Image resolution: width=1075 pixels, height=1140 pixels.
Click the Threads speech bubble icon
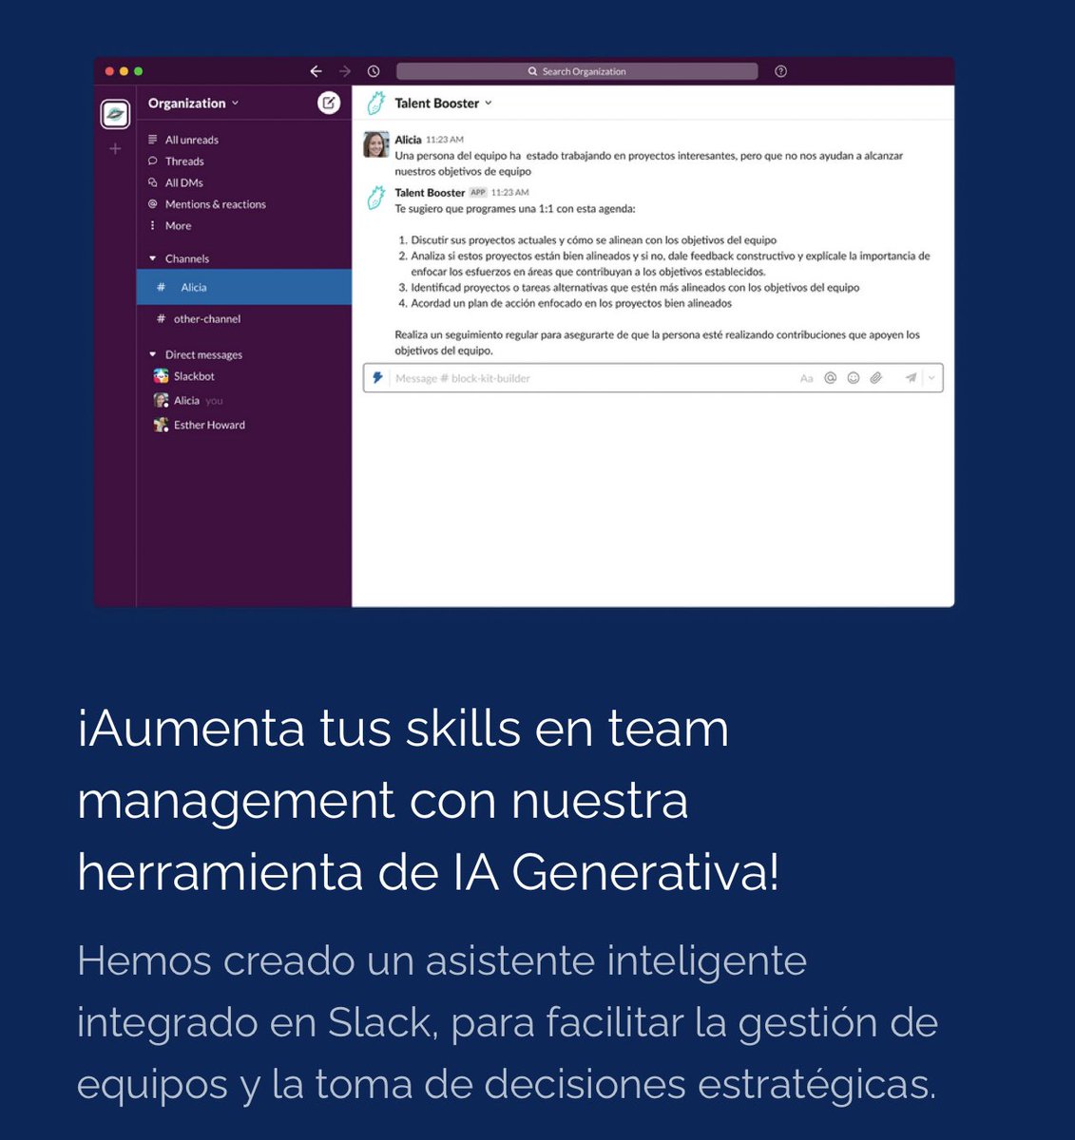click(x=152, y=161)
